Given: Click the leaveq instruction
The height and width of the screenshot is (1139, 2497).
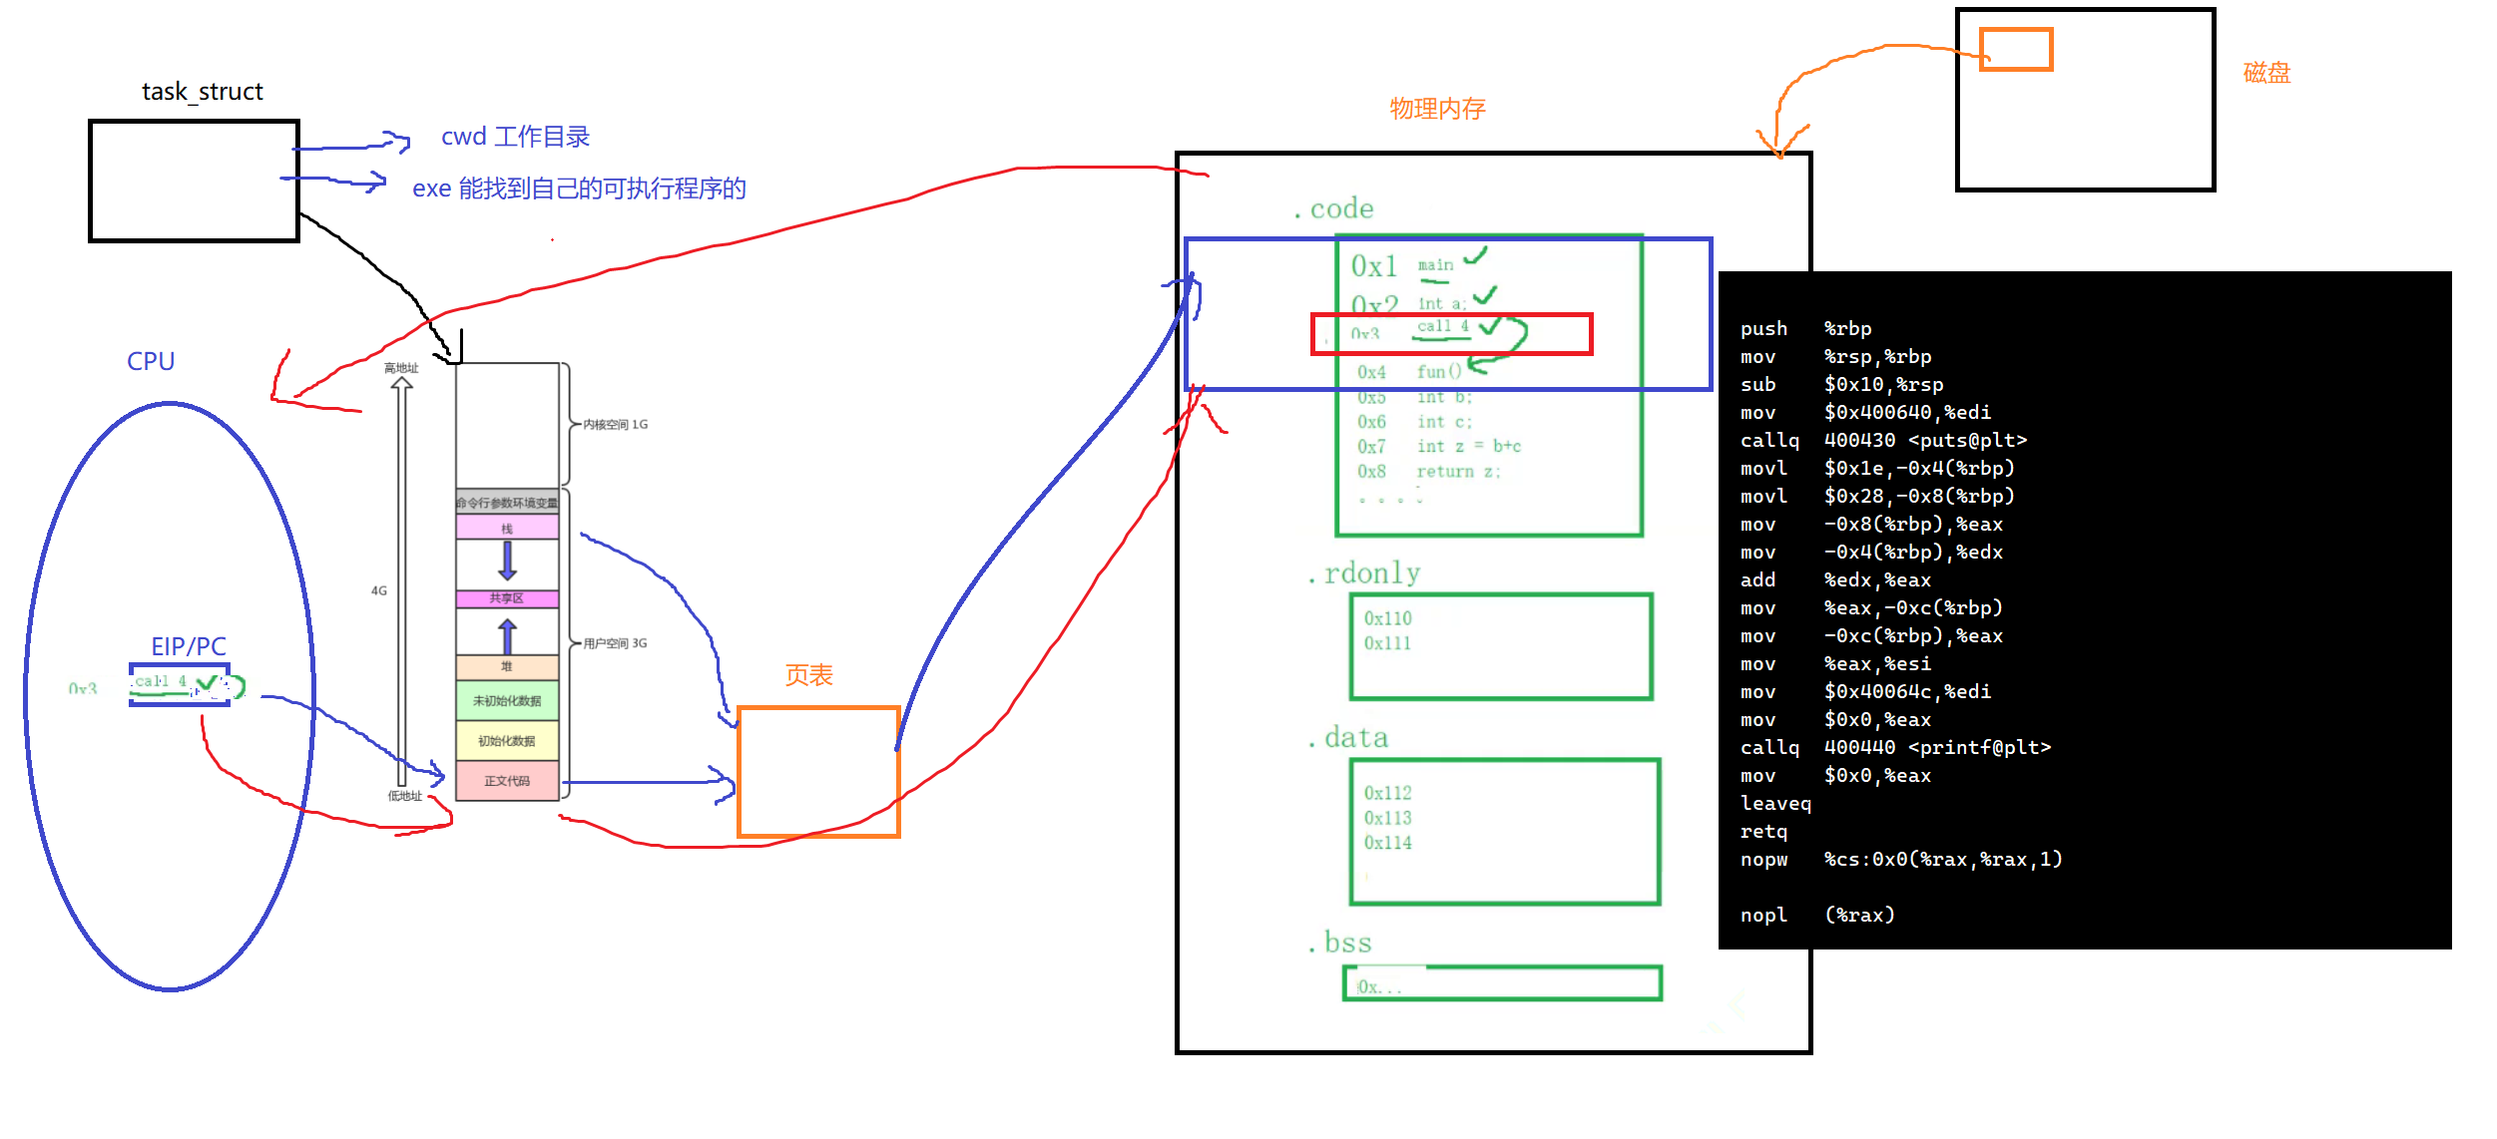Looking at the screenshot, I should [1775, 803].
